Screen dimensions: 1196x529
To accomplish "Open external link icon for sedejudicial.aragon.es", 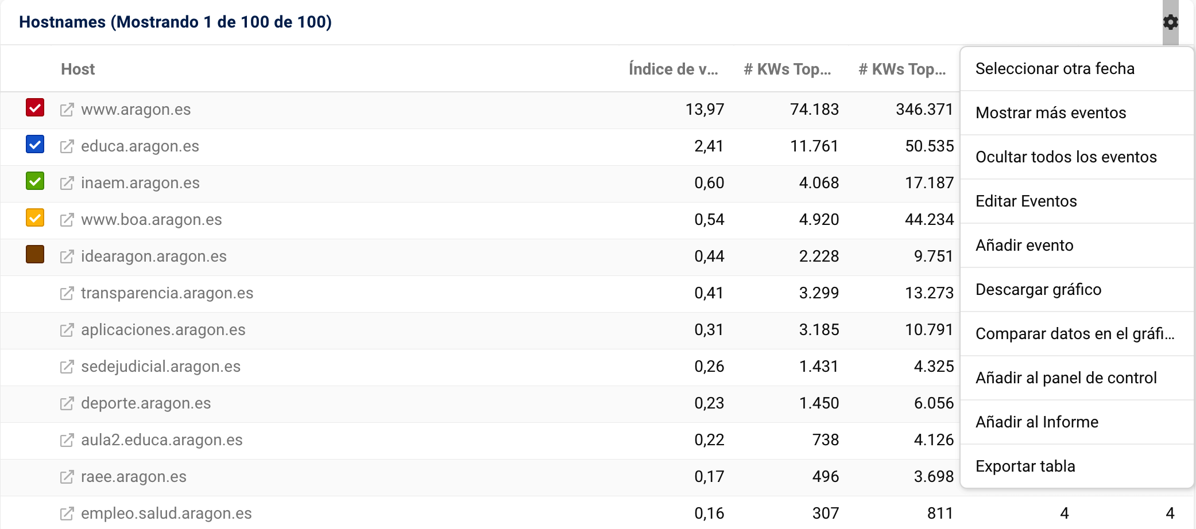I will (67, 367).
